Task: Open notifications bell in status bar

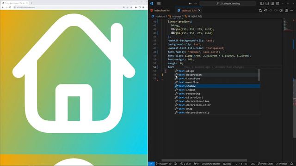Action: click(292, 164)
